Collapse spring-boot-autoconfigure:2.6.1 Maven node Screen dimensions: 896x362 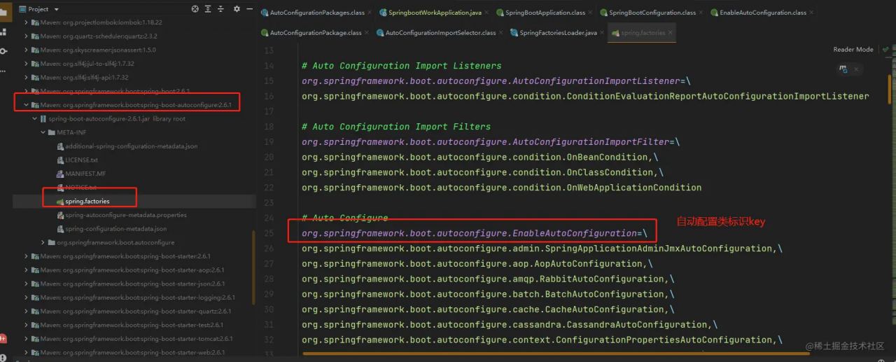click(27, 105)
